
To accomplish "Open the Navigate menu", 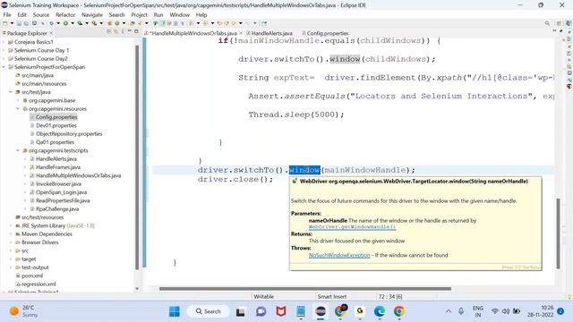I will coord(92,14).
